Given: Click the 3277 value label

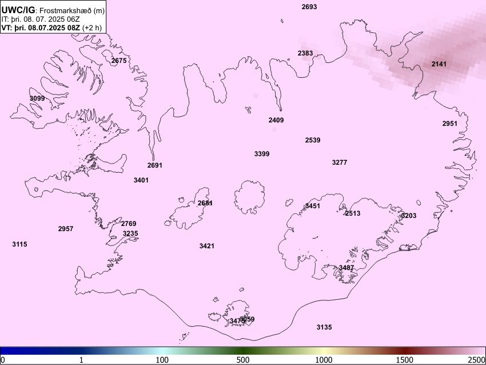Looking at the screenshot, I should point(340,162).
